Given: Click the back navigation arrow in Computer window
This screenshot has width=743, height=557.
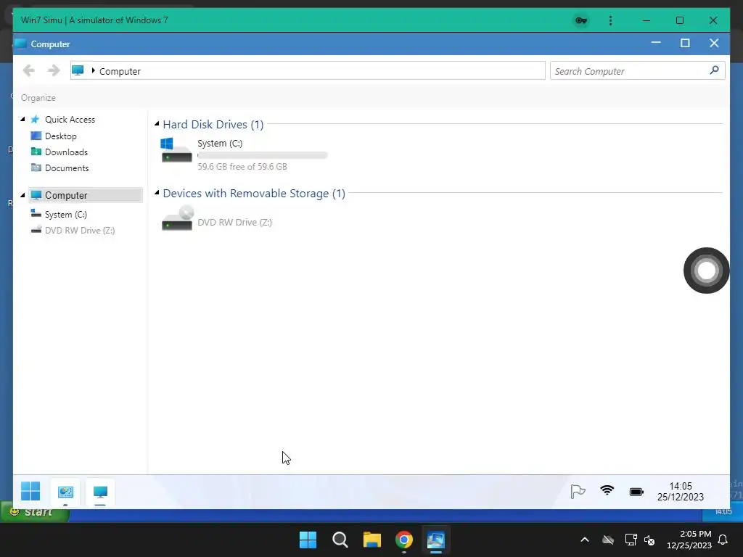Looking at the screenshot, I should [29, 70].
